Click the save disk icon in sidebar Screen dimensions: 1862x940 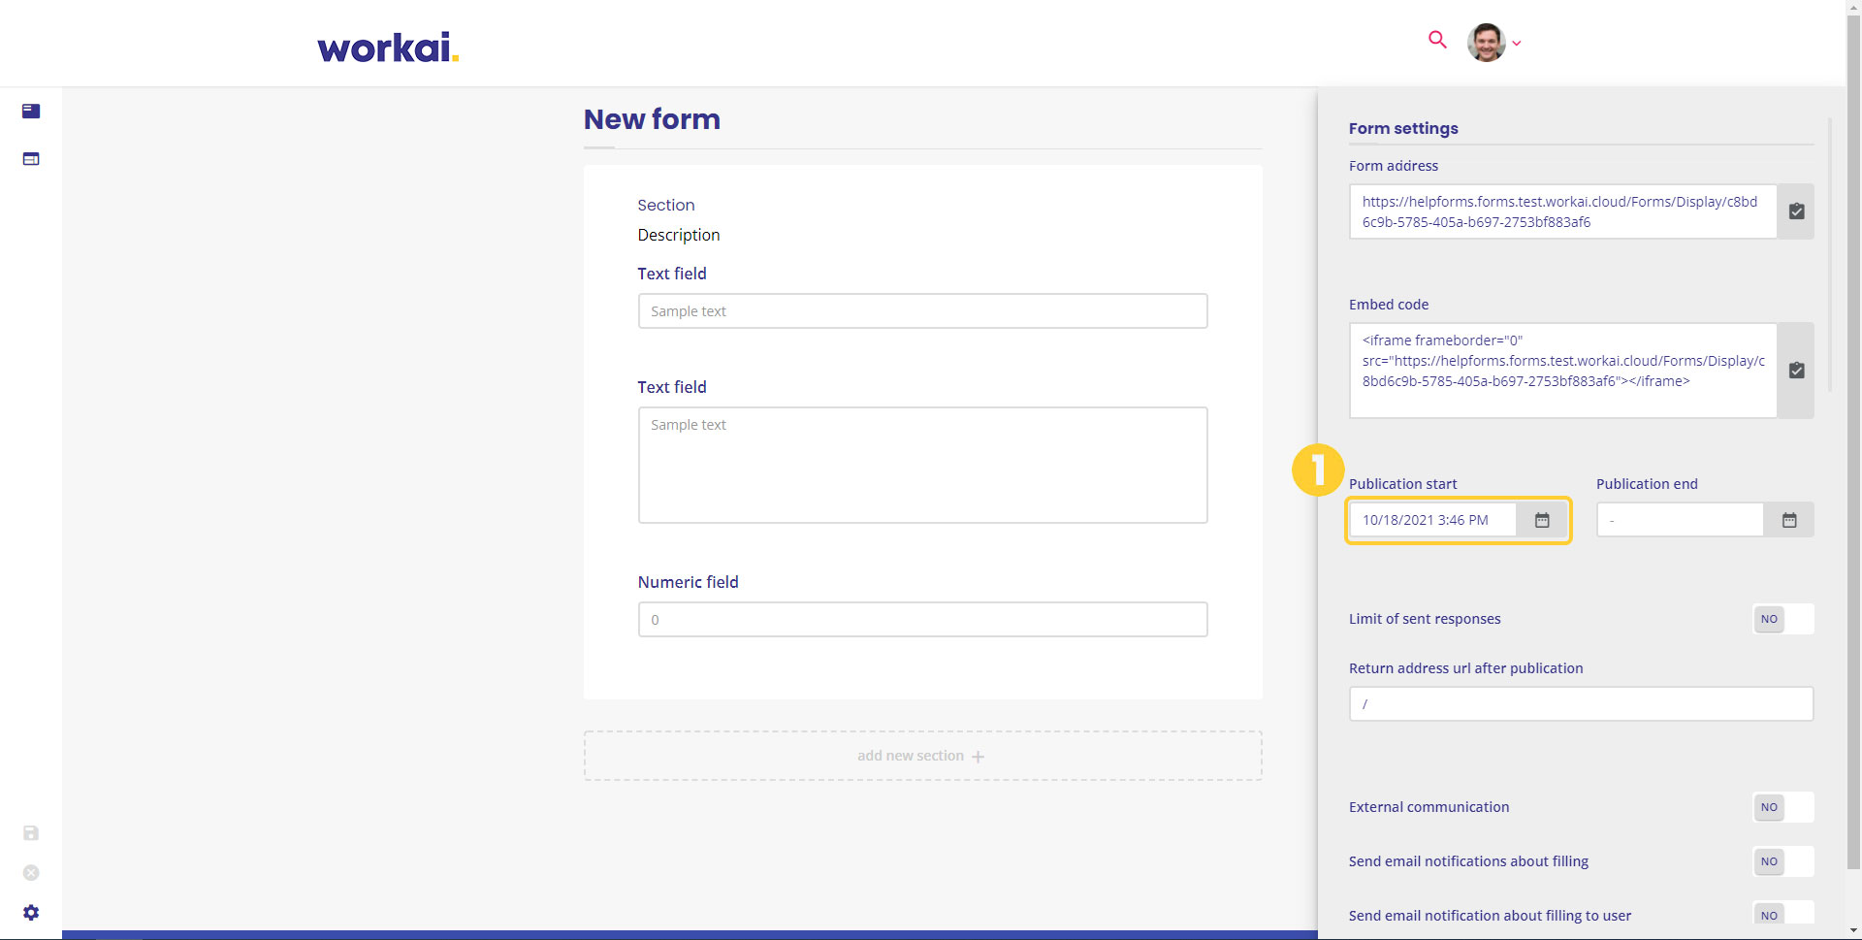click(x=31, y=833)
